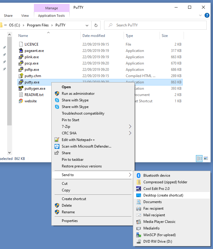213x249 pixels.
Task: Click the Media Player Classic icon
Action: [x=139, y=221]
